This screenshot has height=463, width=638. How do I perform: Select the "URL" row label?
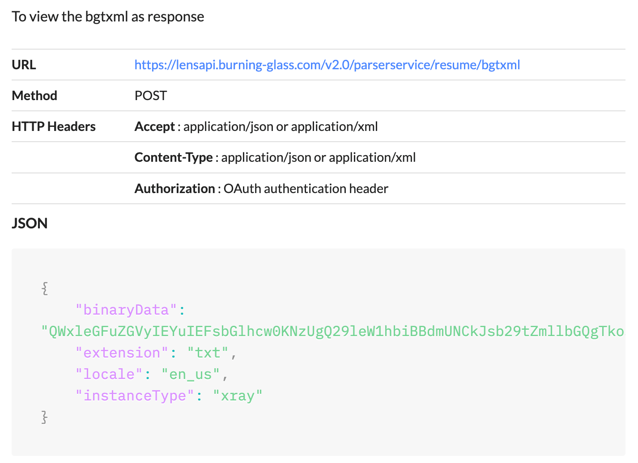pos(24,65)
